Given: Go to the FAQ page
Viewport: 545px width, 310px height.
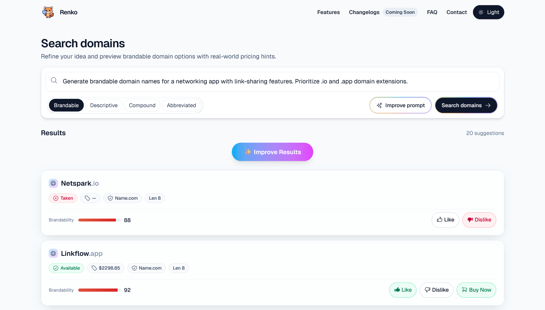Looking at the screenshot, I should (432, 12).
